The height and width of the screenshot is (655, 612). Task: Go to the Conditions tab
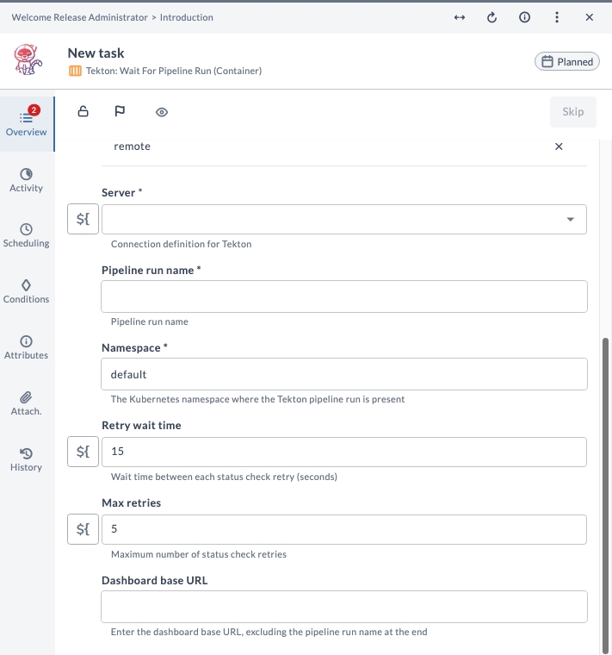(x=26, y=291)
